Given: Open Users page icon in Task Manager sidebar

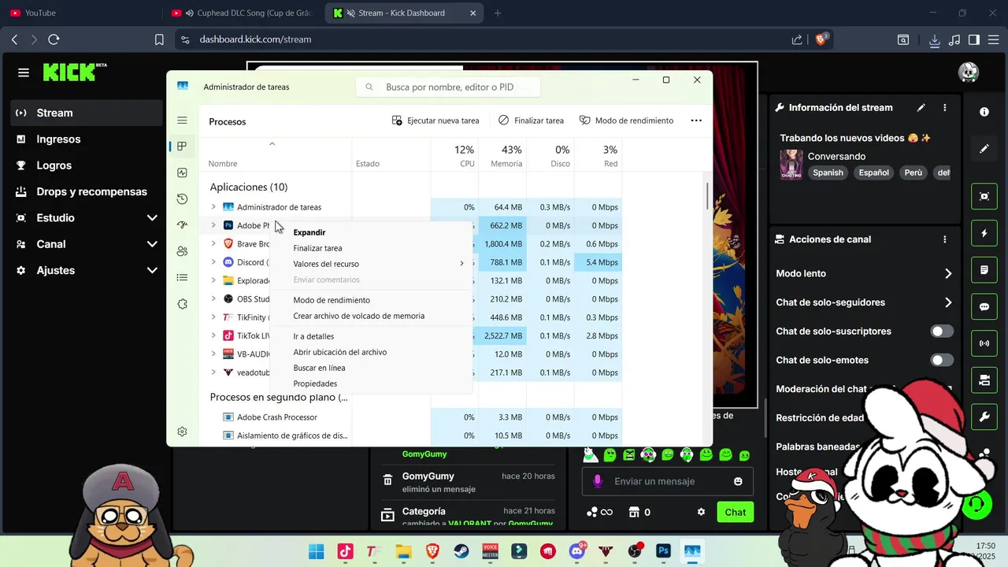Looking at the screenshot, I should coord(182,251).
